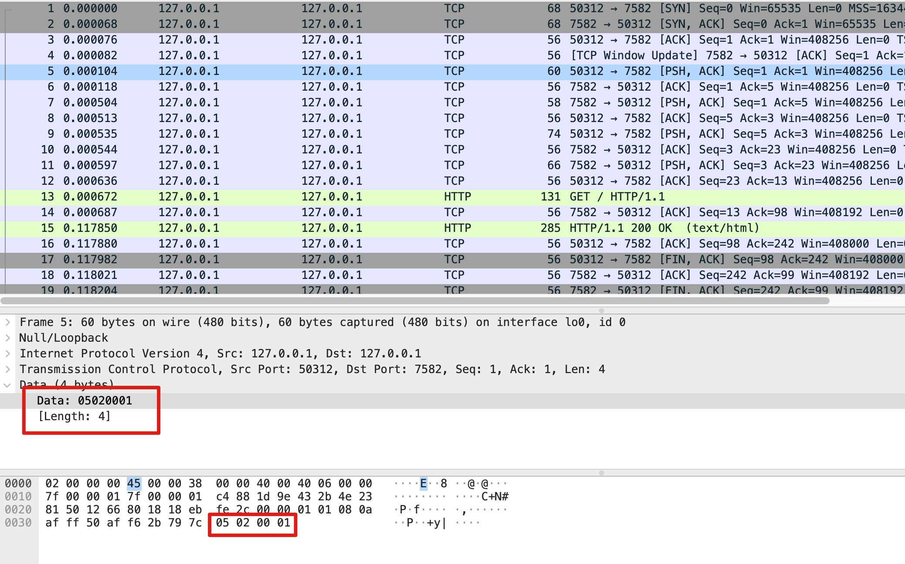Click the Data: 05020001 field

point(85,401)
